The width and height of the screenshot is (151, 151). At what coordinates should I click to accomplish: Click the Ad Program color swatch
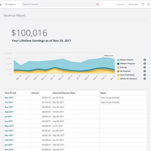coord(118,71)
